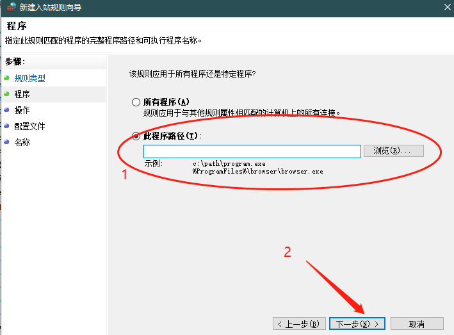Open the 规则类型 step link
Image resolution: width=454 pixels, height=335 pixels.
tap(30, 78)
